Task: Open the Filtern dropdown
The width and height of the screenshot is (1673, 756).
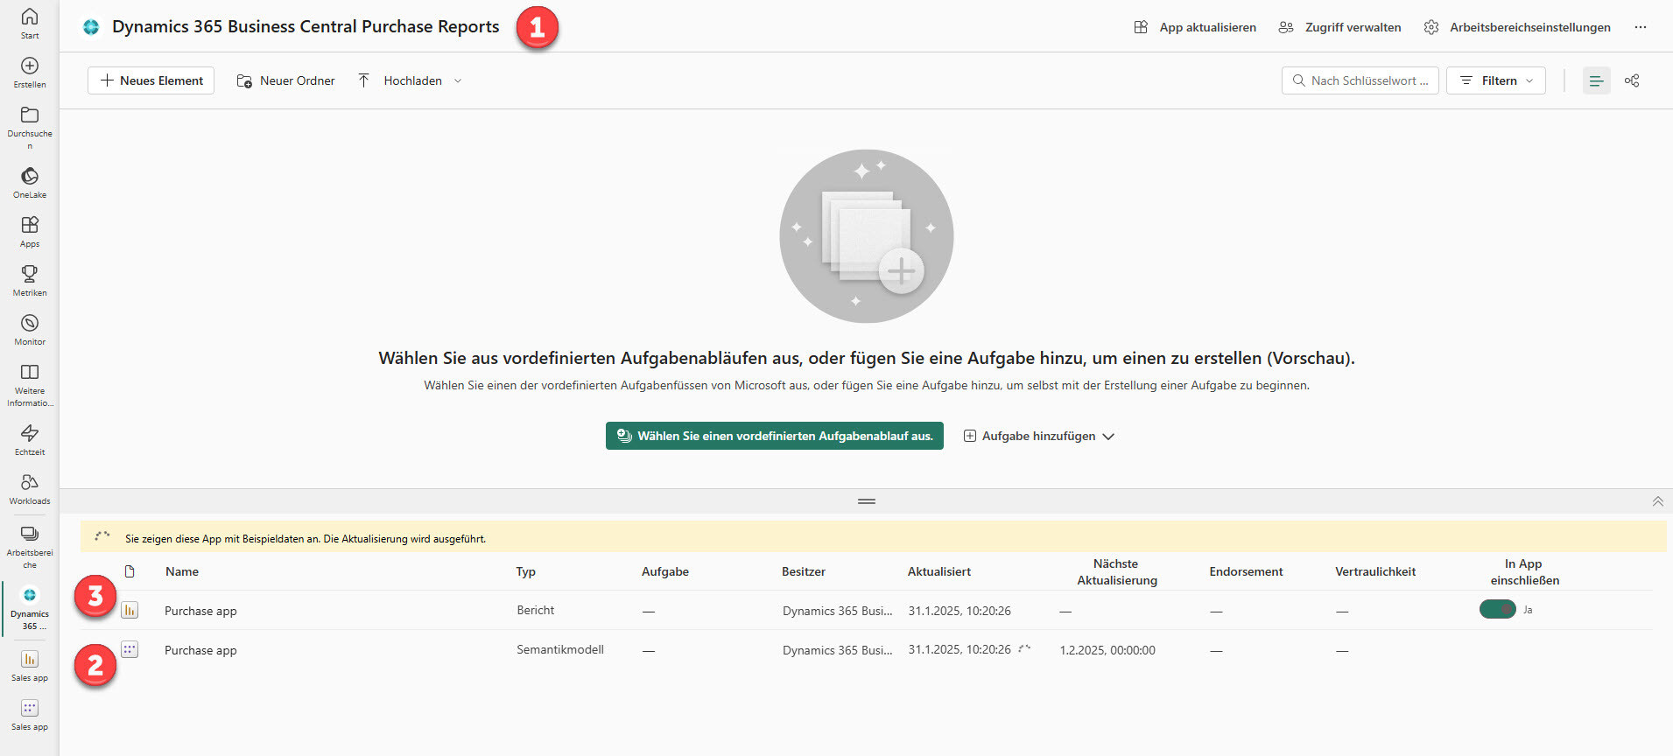Action: pos(1495,80)
